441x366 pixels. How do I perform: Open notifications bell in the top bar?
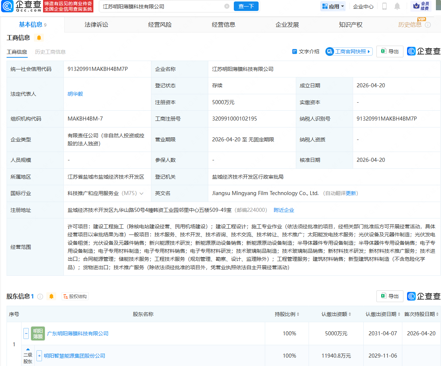pos(397,6)
